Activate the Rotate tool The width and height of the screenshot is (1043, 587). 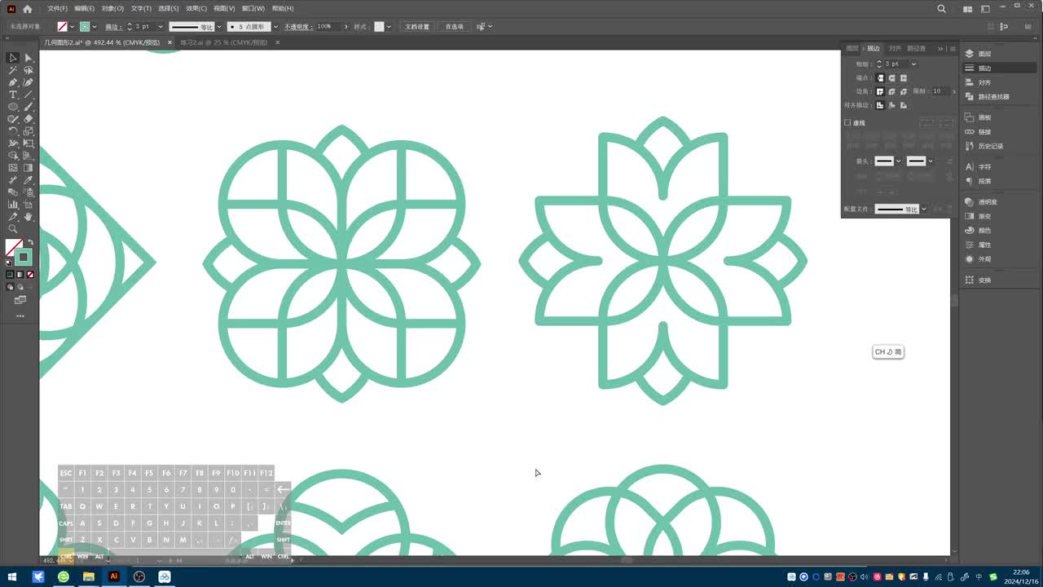[x=13, y=131]
